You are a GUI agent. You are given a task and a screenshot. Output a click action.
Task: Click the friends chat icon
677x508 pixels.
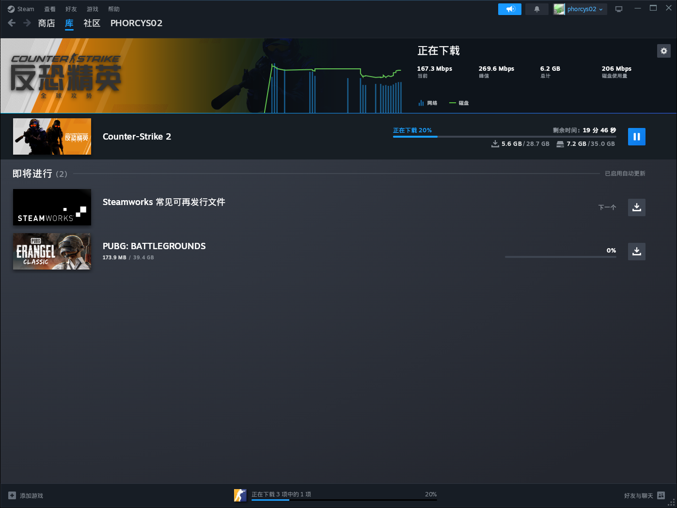(x=661, y=495)
